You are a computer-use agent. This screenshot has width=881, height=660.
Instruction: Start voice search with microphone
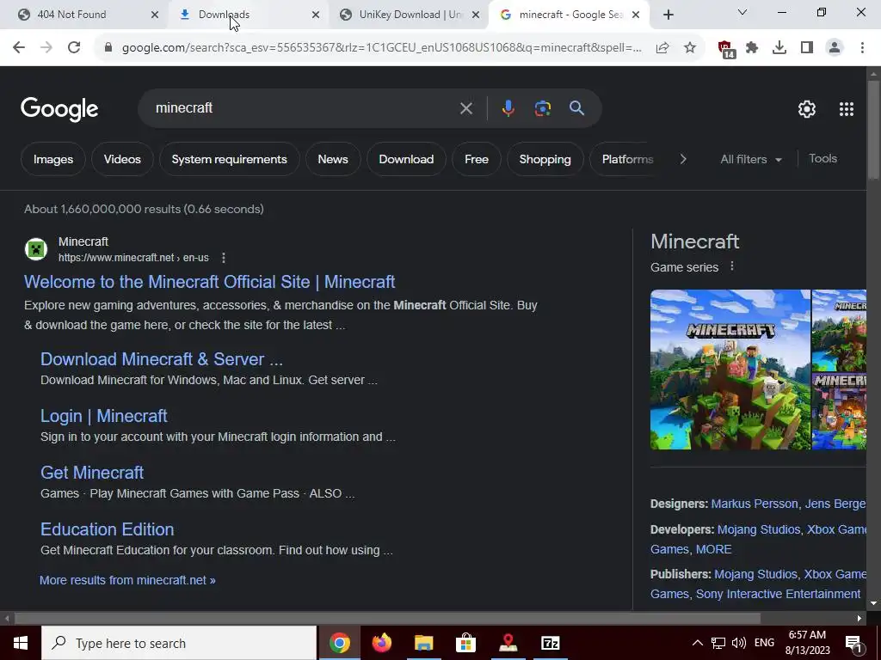coord(508,108)
